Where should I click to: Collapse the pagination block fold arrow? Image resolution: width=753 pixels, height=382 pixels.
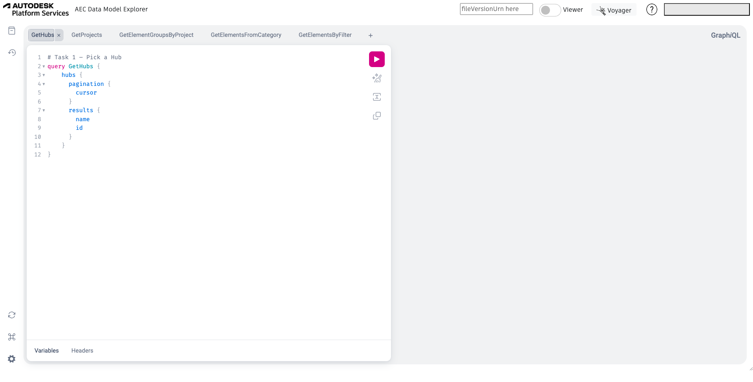[44, 84]
